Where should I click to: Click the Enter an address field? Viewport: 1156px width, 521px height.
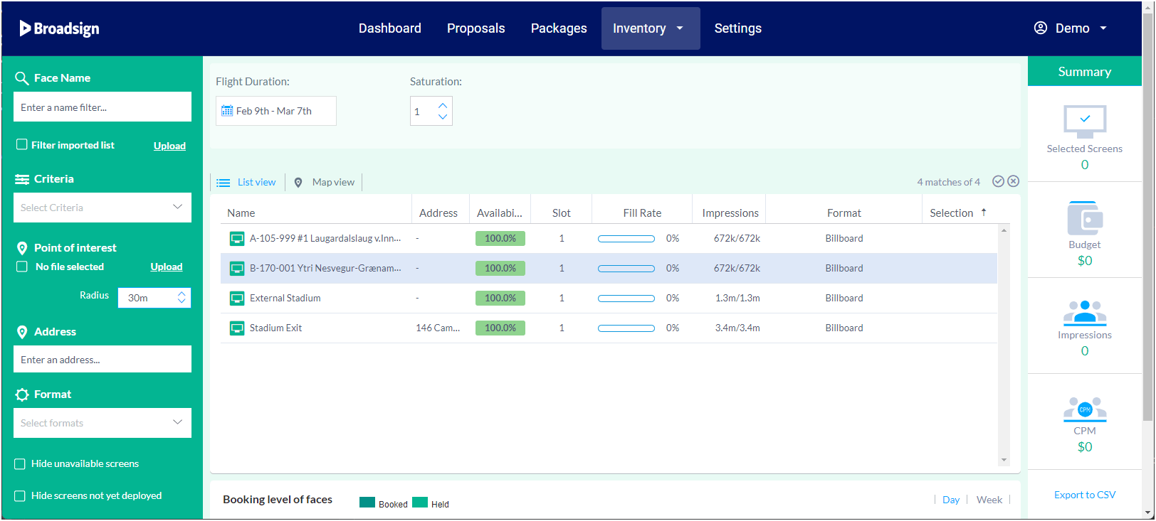coord(103,359)
